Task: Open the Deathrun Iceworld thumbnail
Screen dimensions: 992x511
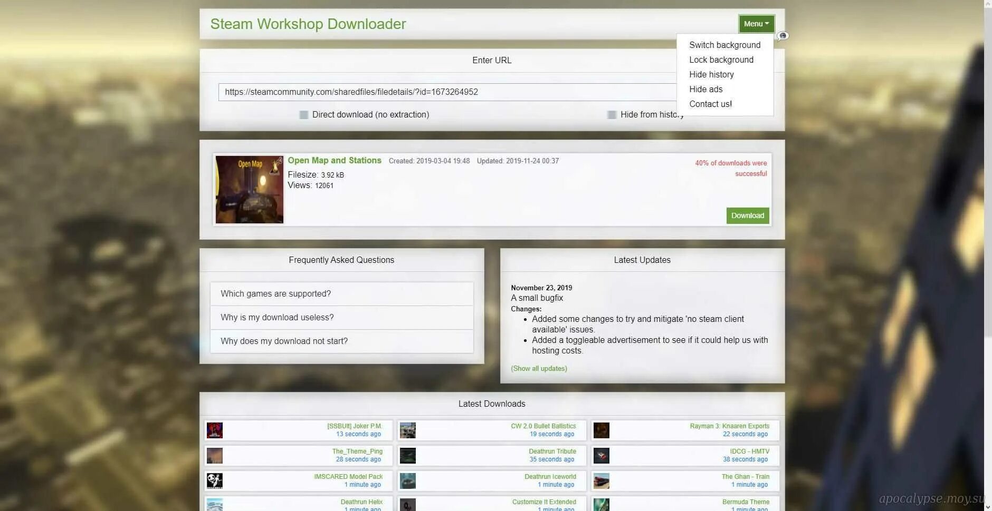Action: coord(408,480)
